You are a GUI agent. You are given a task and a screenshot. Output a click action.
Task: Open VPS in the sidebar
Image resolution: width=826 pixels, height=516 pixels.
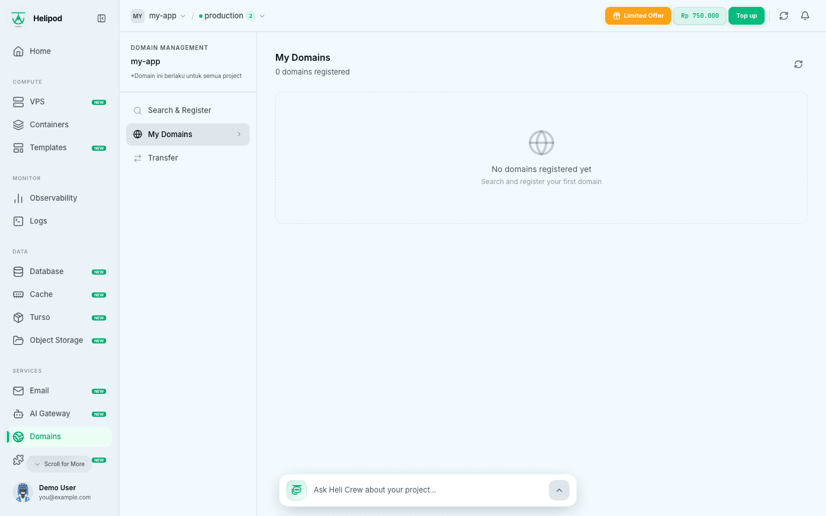pos(60,102)
